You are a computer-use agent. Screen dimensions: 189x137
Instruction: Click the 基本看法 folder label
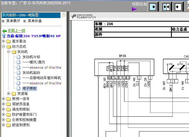[x=19, y=41]
